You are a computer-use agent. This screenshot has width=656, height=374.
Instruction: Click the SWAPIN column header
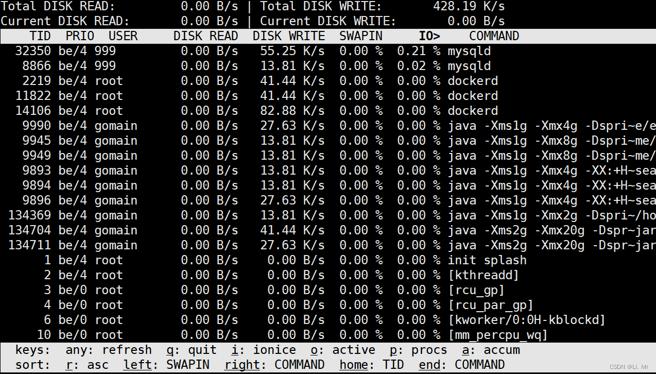(361, 36)
